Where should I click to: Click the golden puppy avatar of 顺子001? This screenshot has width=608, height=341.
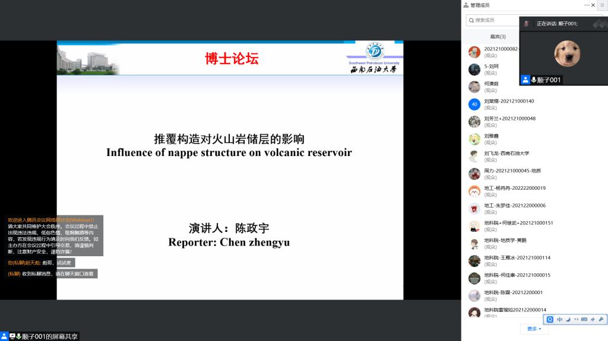(x=567, y=53)
